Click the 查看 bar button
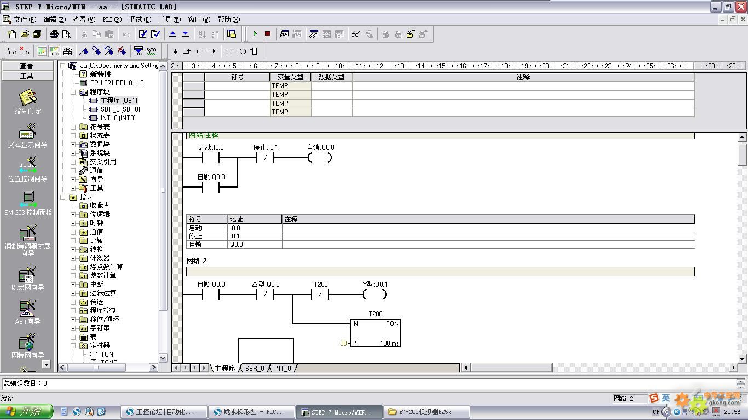This screenshot has height=420, width=748. coord(27,66)
